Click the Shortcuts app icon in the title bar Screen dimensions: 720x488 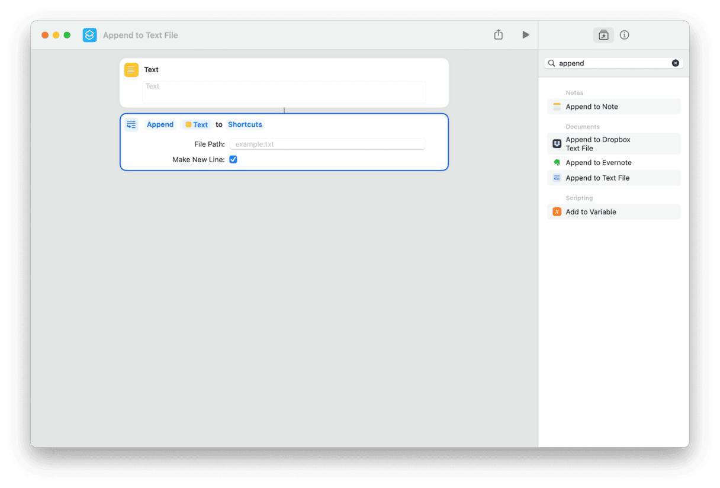click(89, 35)
